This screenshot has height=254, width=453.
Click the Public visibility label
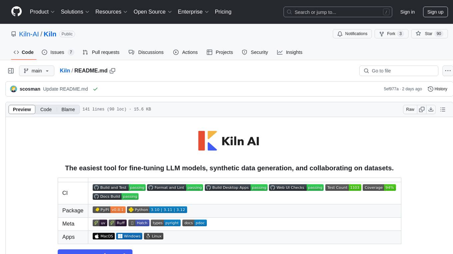click(67, 34)
